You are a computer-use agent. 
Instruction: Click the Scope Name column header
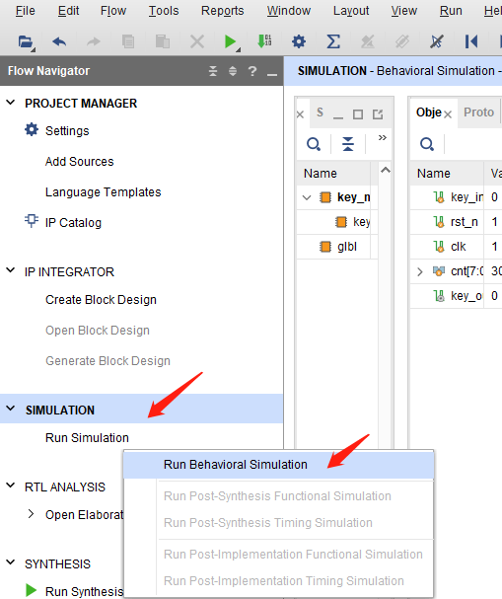point(333,174)
